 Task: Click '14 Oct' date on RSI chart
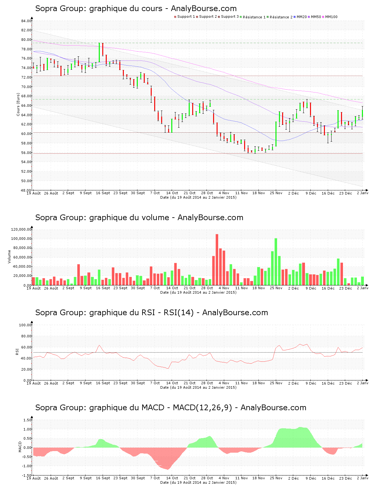point(172,383)
